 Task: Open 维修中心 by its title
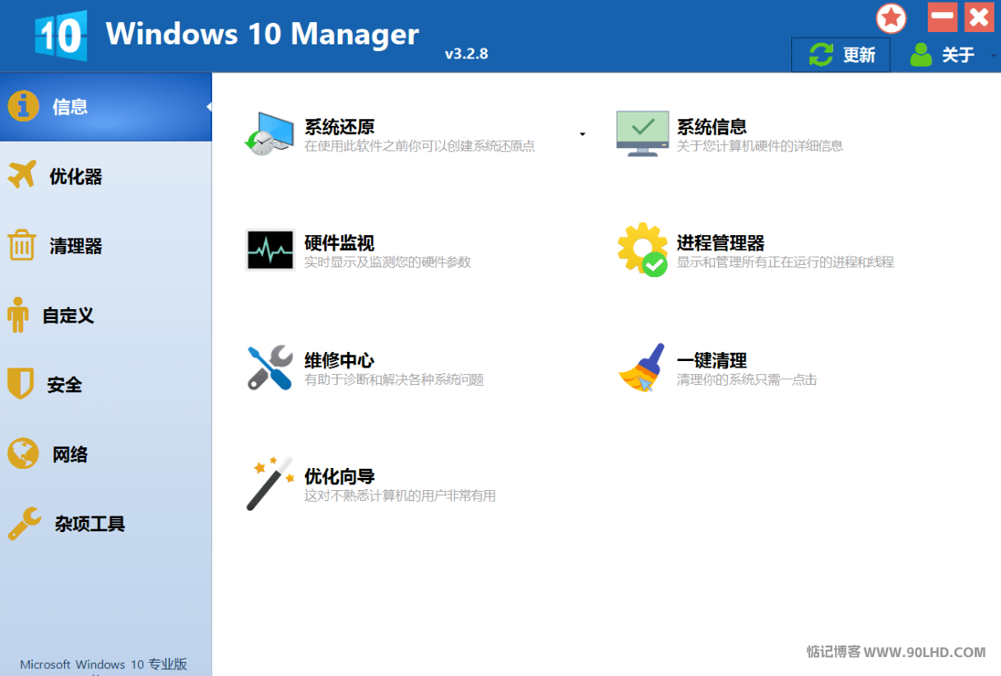coord(340,360)
